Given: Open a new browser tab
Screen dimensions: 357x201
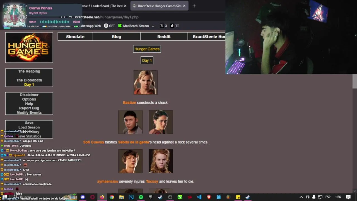Looking at the screenshot, I should [x=194, y=6].
